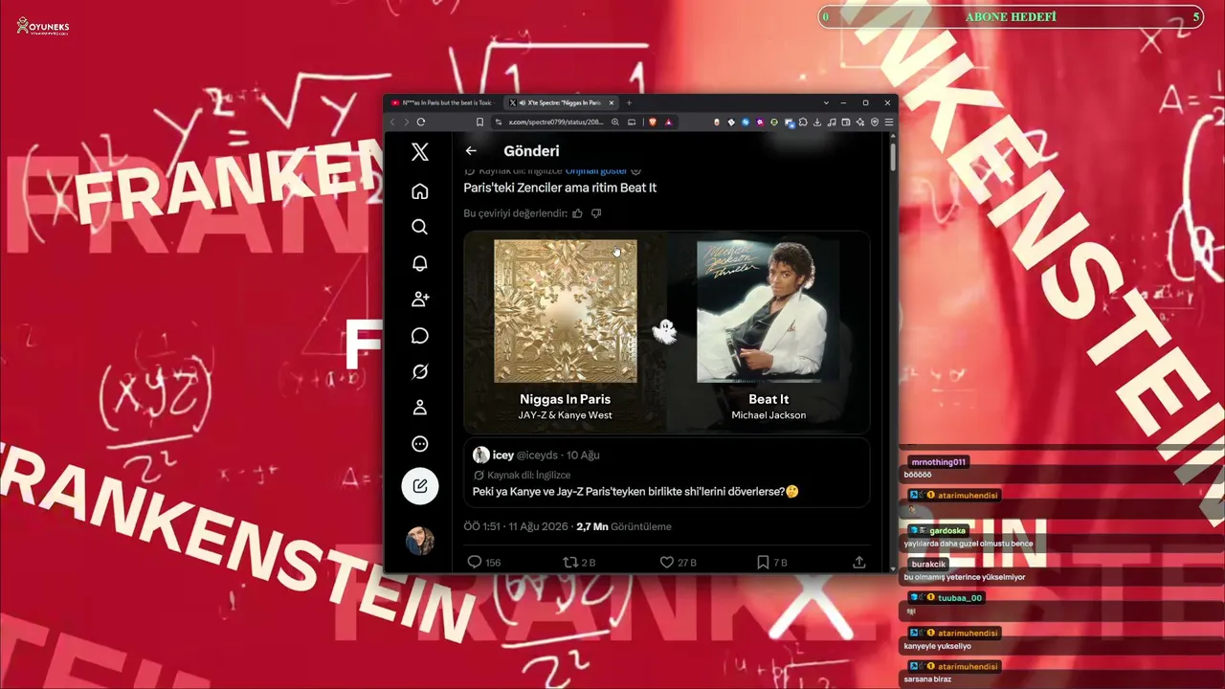Open the quoted post text by icey
The height and width of the screenshot is (689, 1225).
(x=635, y=492)
